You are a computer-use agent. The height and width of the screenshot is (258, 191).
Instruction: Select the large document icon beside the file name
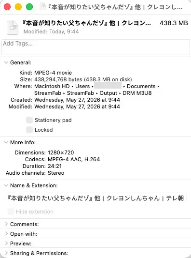pyautogui.click(x=13, y=28)
